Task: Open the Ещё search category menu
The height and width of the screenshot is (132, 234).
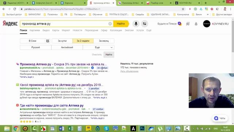Action: click(x=149, y=30)
